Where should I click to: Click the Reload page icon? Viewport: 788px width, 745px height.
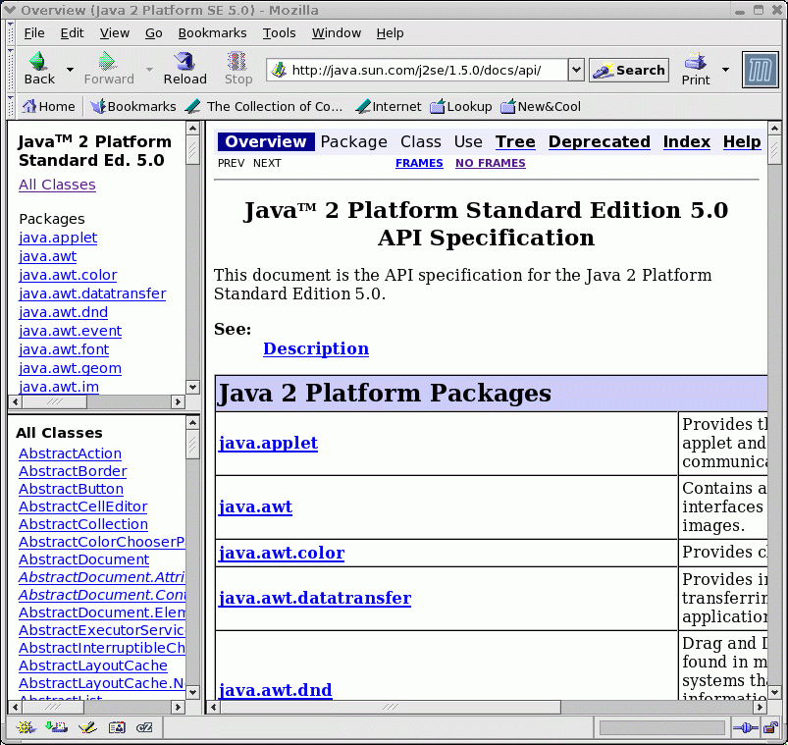(184, 61)
